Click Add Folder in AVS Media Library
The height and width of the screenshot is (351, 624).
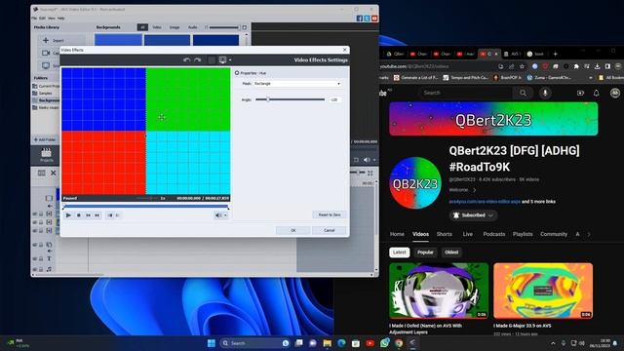click(45, 139)
